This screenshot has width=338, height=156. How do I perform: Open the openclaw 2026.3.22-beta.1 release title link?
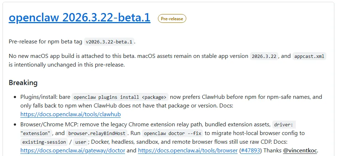[79, 18]
